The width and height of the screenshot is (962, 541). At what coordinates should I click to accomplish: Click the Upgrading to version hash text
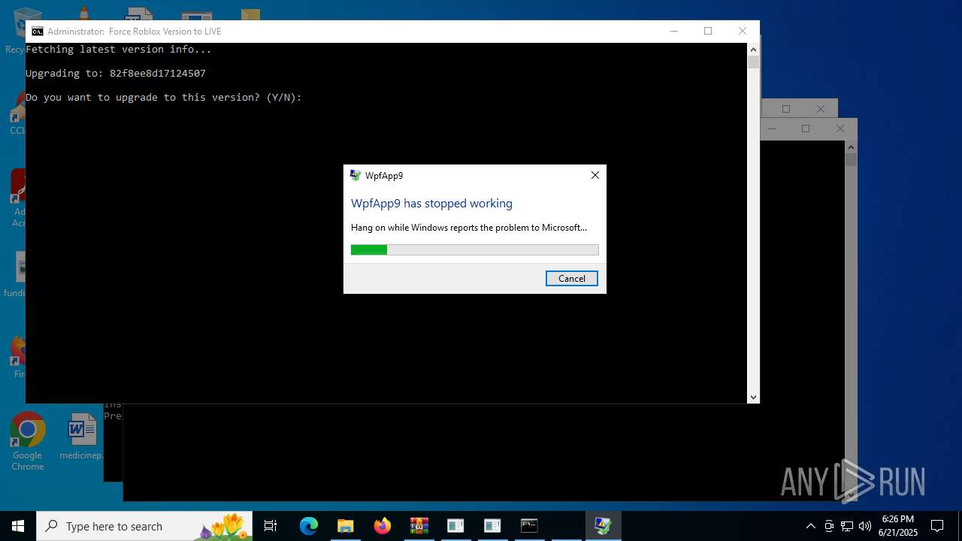[x=116, y=73]
